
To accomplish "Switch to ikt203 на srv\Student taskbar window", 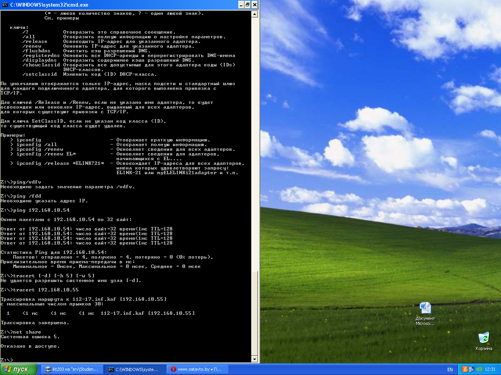I will tap(72, 369).
